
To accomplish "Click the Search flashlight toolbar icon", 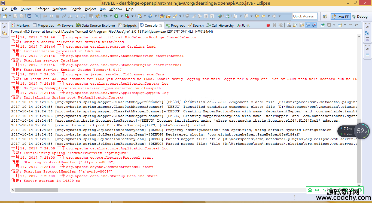I will pyautogui.click(x=175, y=16).
